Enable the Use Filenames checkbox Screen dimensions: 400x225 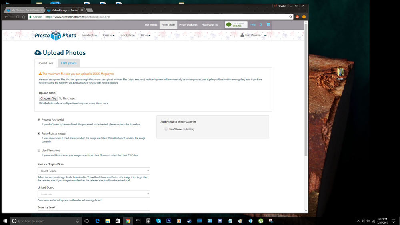pos(39,150)
